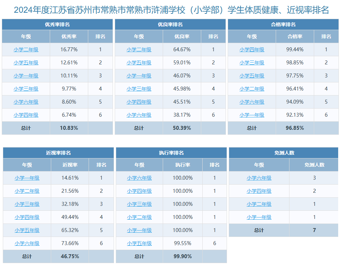Viewport: 341px width, 267px height.
Task: Open 小学二年级 in the 执行率排名 table
Action: tap(139, 217)
